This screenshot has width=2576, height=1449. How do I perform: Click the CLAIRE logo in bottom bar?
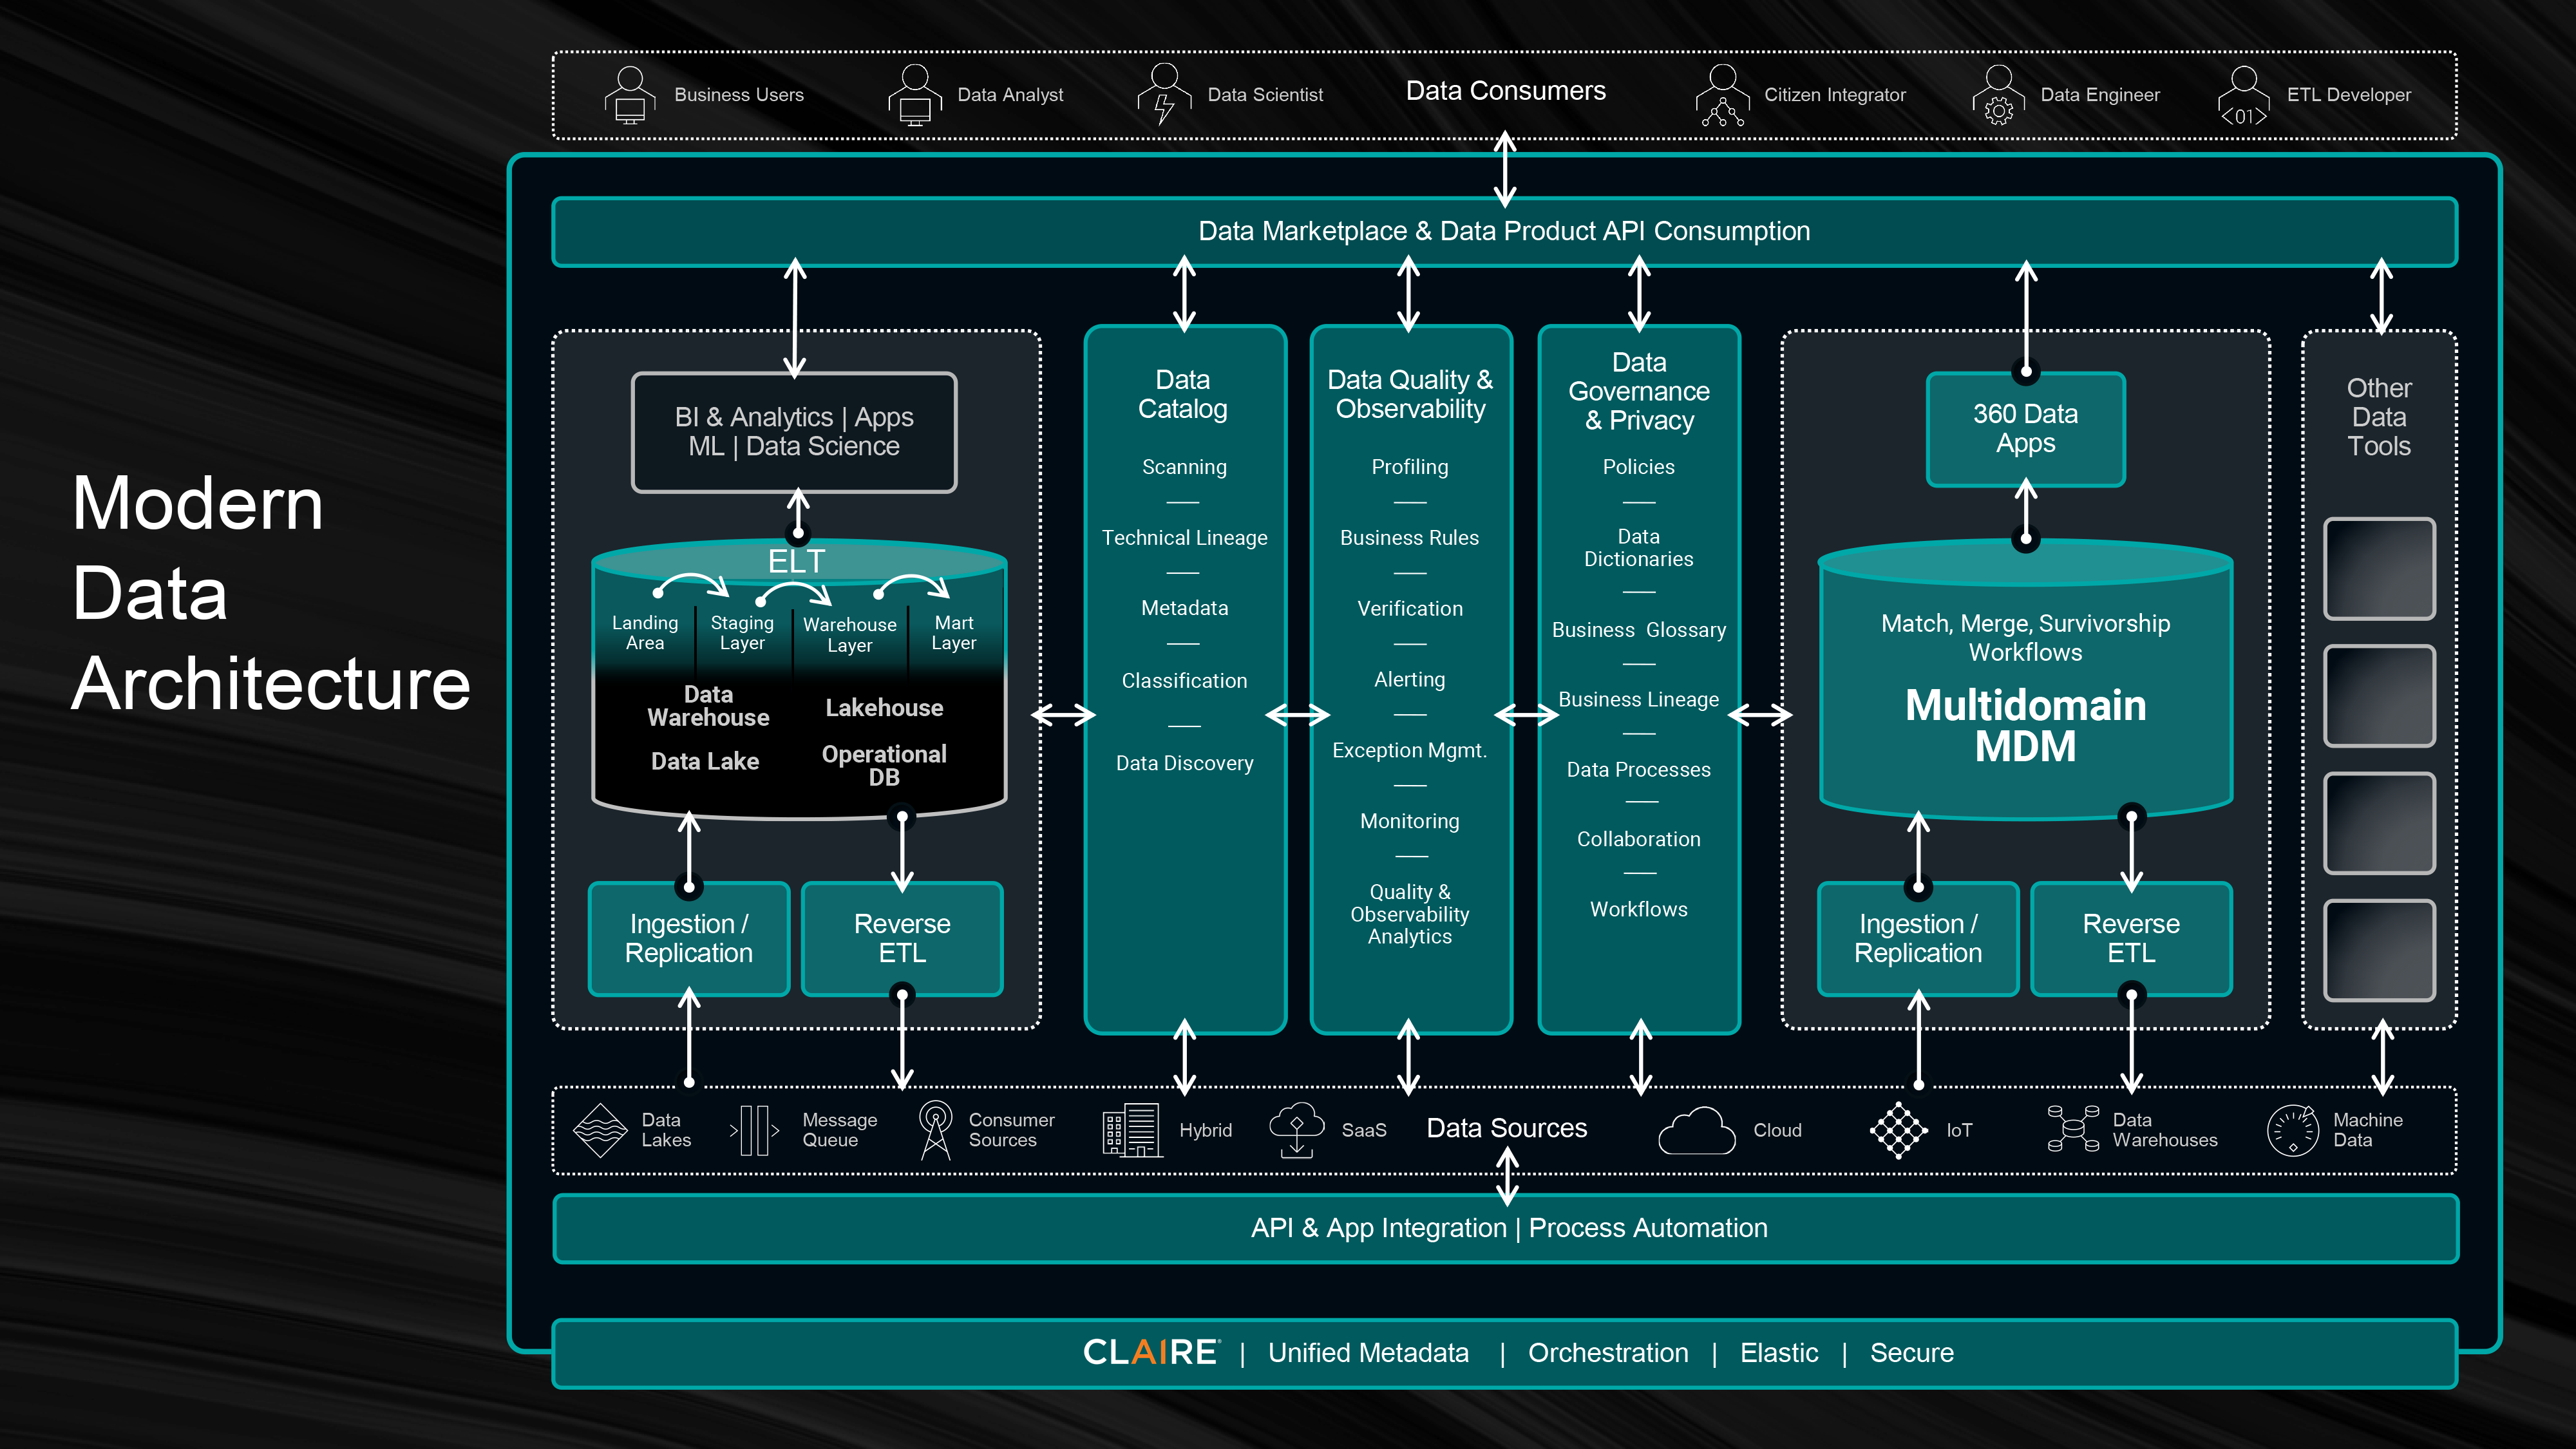[1150, 1353]
